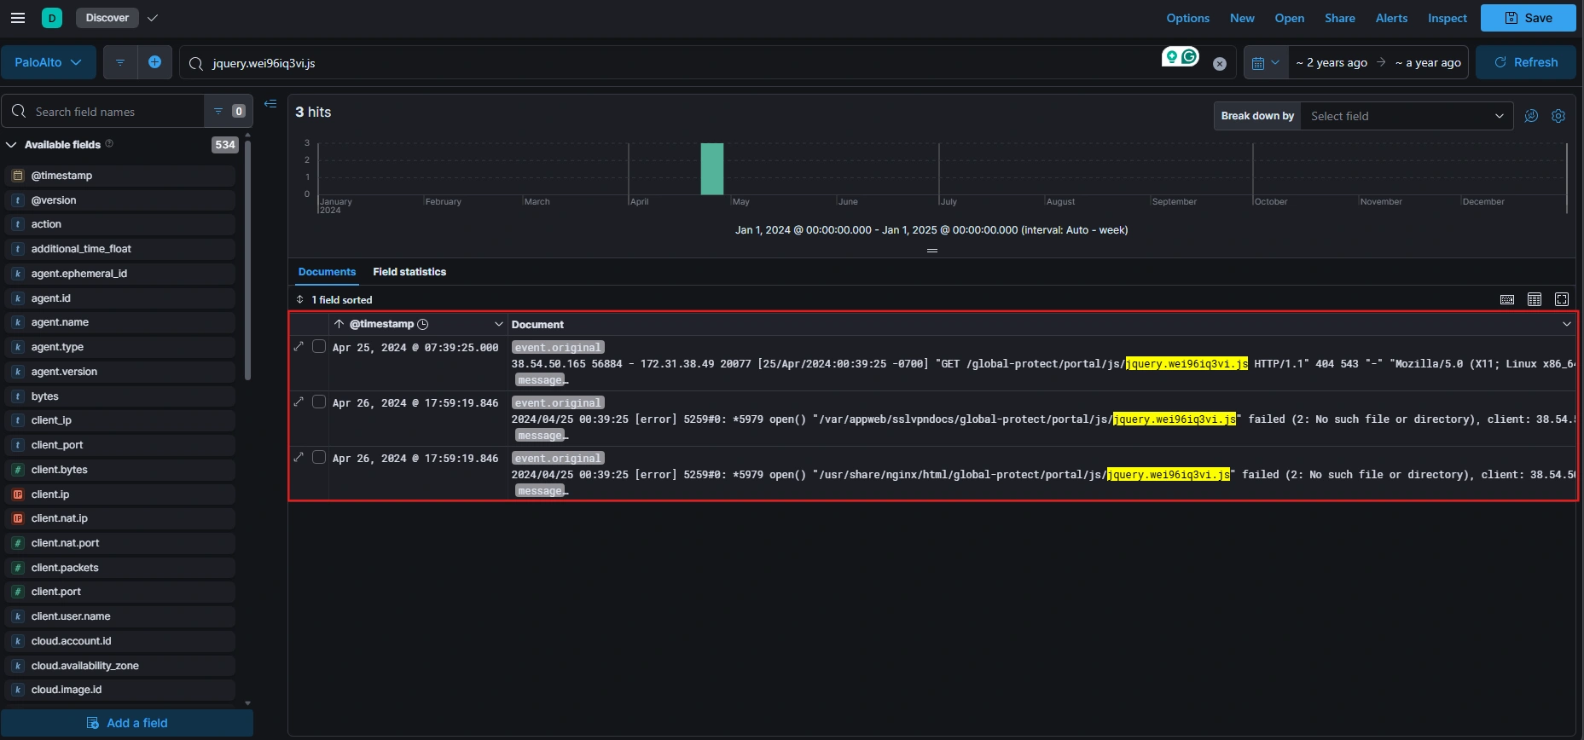Open the Alerts menu

[1391, 18]
